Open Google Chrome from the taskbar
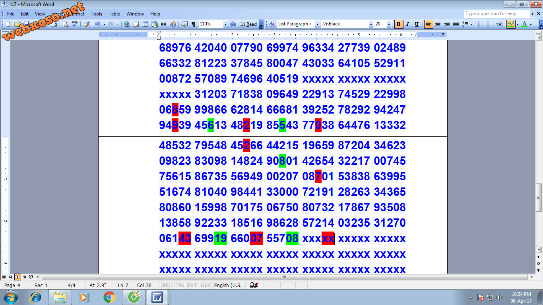The height and width of the screenshot is (305, 543). click(109, 297)
